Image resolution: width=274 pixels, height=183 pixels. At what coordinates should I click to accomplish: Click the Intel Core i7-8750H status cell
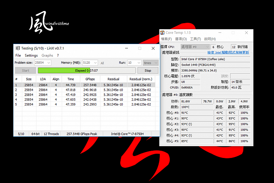point(127,134)
